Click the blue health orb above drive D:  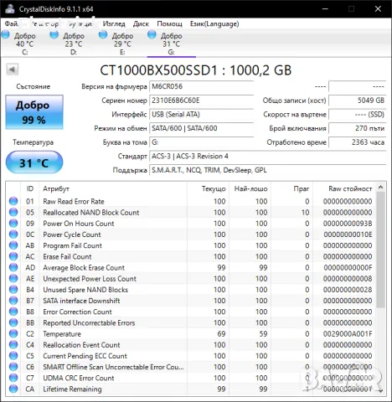click(x=54, y=35)
